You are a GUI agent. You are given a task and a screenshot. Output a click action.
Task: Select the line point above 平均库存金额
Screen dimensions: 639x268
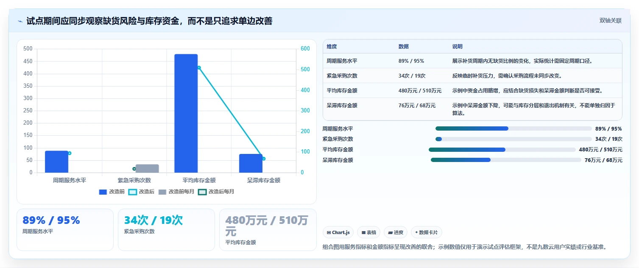click(x=199, y=67)
